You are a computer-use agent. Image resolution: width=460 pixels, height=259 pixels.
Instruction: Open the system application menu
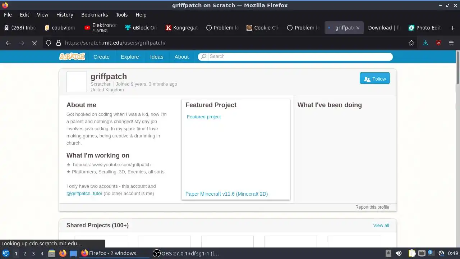click(x=6, y=253)
